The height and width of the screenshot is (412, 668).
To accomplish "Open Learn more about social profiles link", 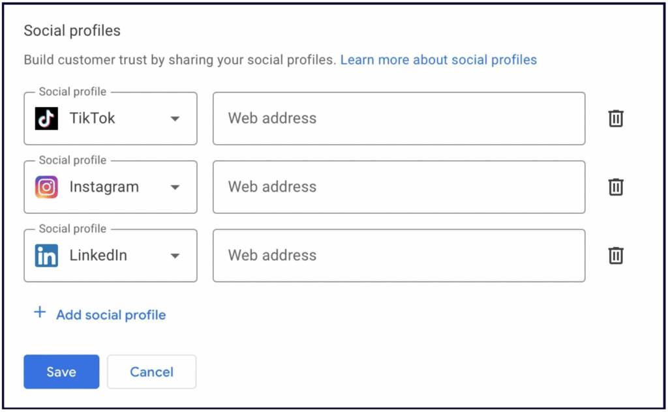I will (438, 60).
